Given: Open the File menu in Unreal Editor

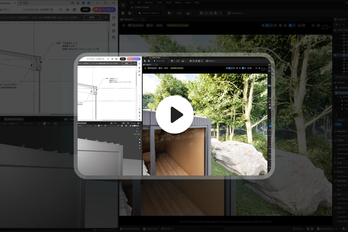Looking at the screenshot, I should tap(131, 3).
